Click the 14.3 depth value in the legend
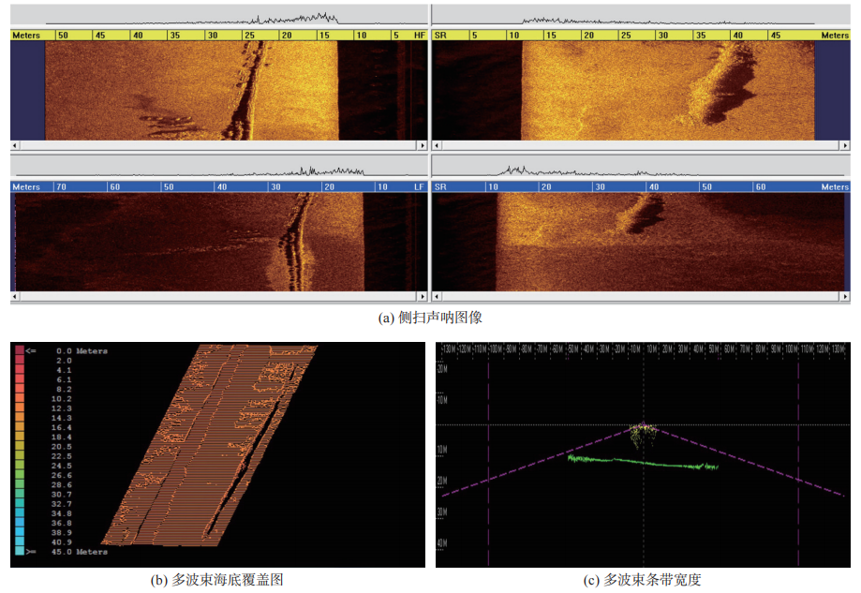861x593 pixels. [x=62, y=418]
